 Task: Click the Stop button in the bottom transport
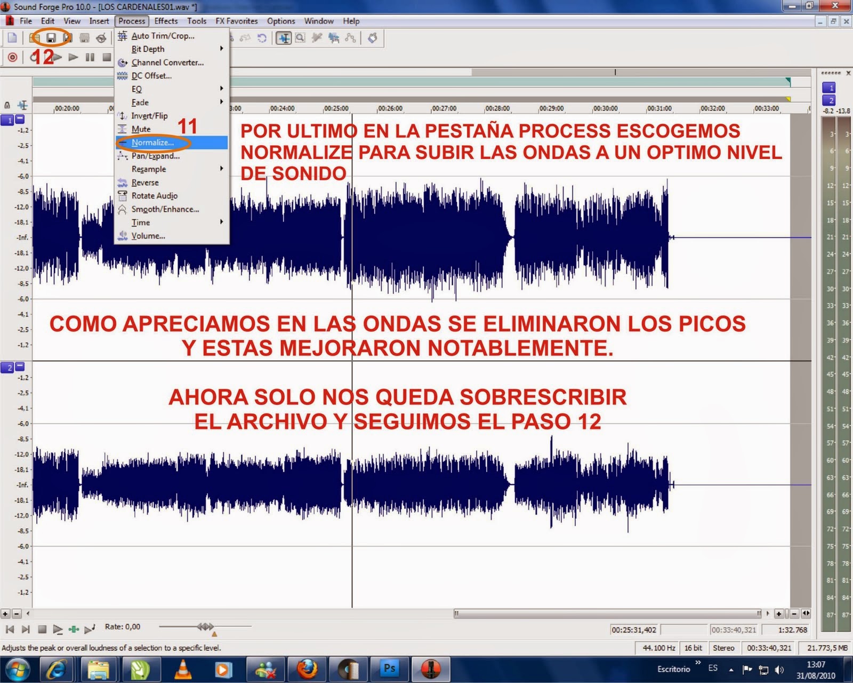click(x=42, y=630)
